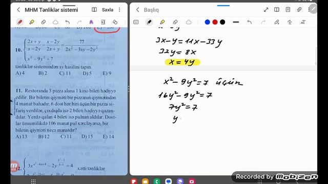Choose blue pen color
Viewport: 328px width, 184px height.
point(207,22)
